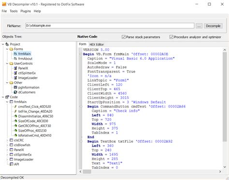Screen dimensions: 229x180
Task: Select the ImageLoader label under Code
Action: (x=24, y=160)
